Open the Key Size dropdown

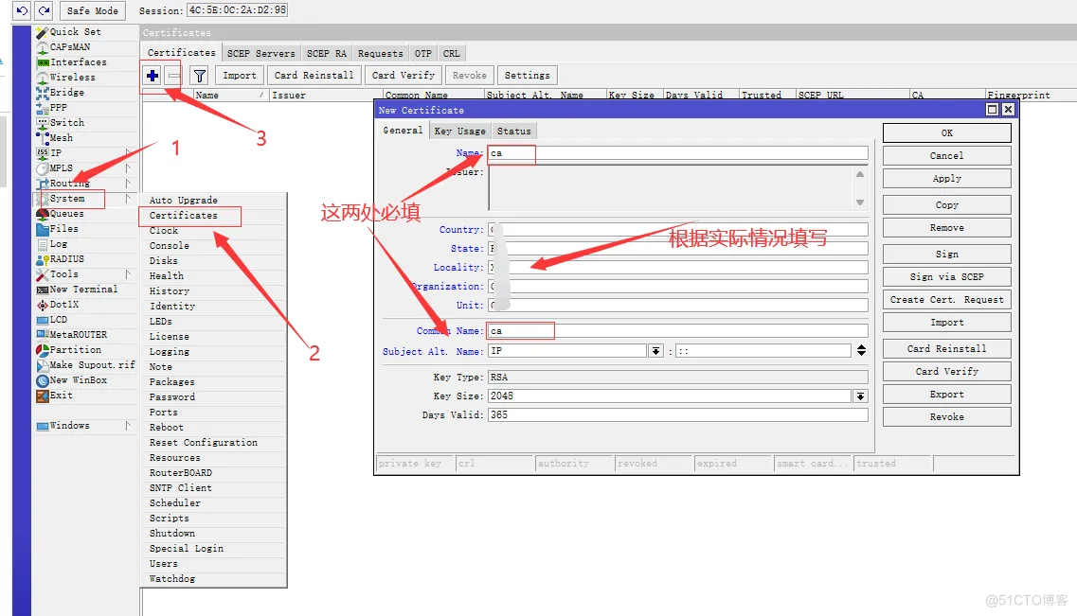pos(860,396)
